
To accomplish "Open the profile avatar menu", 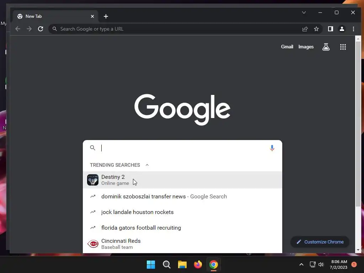I will [x=342, y=29].
